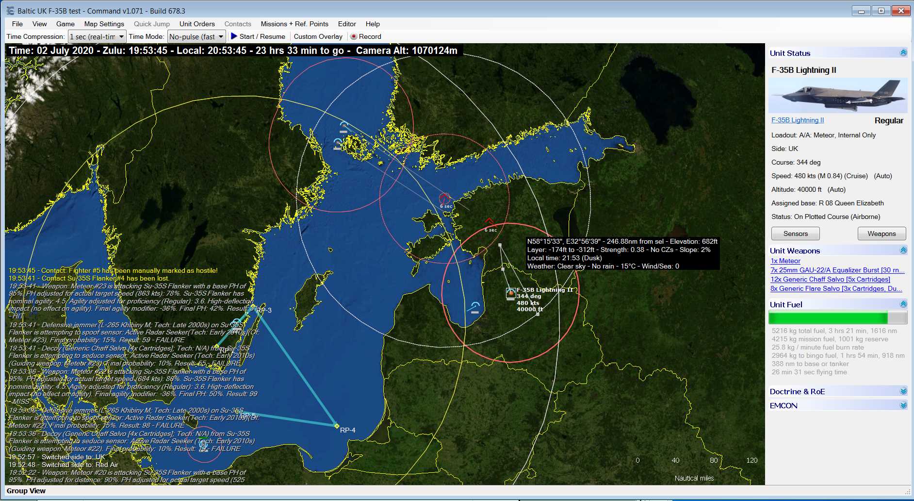Click the 'Group View' status bar label

26,491
